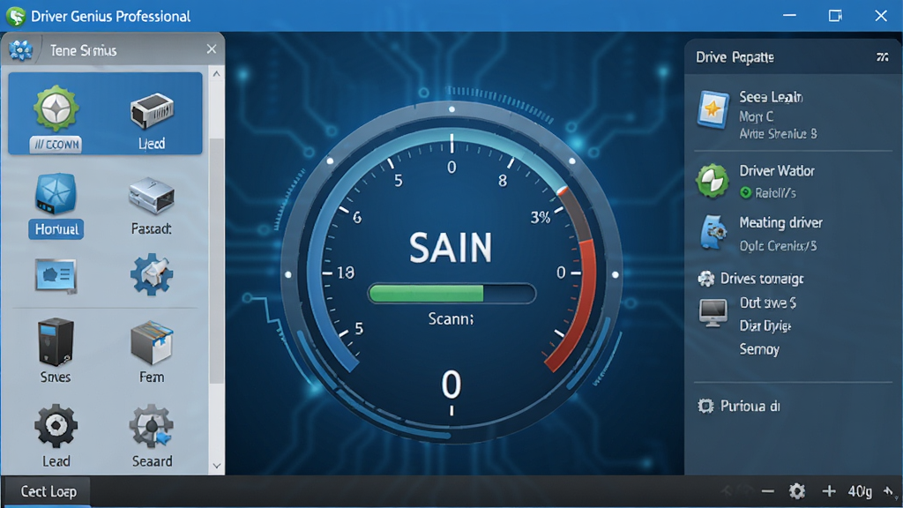
Task: Open the green compass gear icon
Action: (56, 108)
